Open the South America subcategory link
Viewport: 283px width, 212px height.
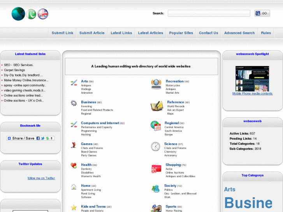(173, 131)
